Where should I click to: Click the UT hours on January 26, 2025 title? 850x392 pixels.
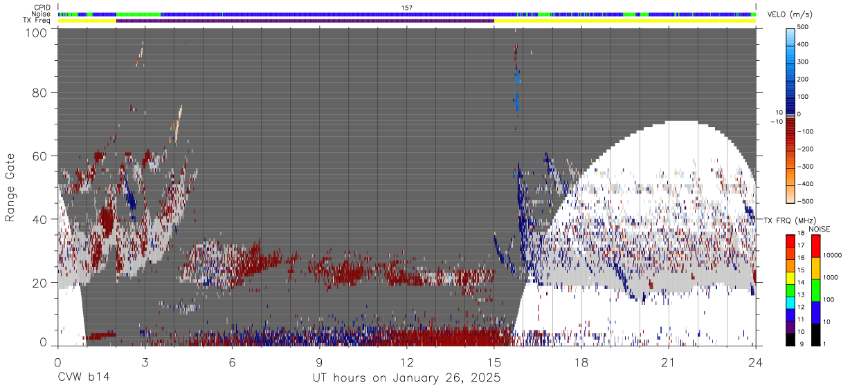pyautogui.click(x=407, y=377)
